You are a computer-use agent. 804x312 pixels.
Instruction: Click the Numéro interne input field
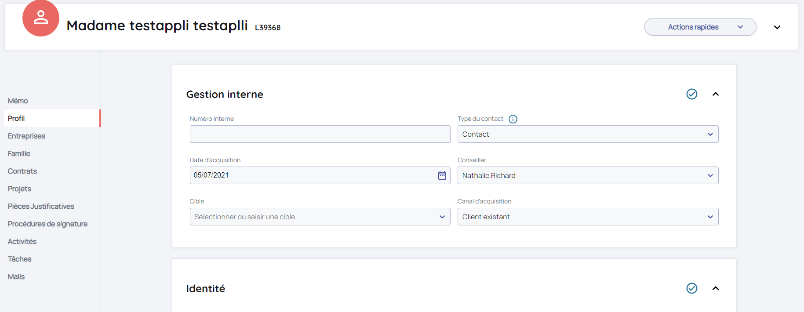tap(320, 134)
